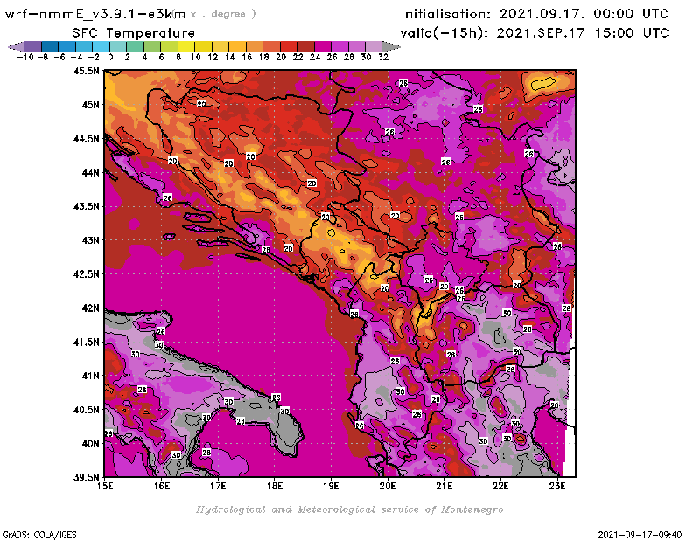Click the legend swatch between 12 and 14
This screenshot has height=540, width=700.
click(220, 46)
